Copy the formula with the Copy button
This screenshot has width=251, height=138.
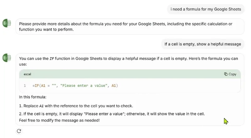(230, 74)
